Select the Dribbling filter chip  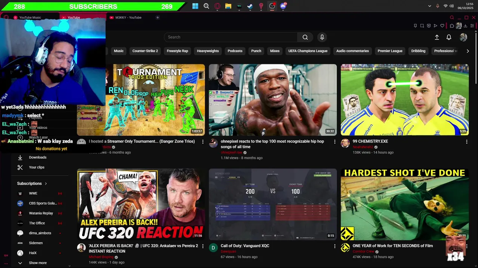pos(418,51)
